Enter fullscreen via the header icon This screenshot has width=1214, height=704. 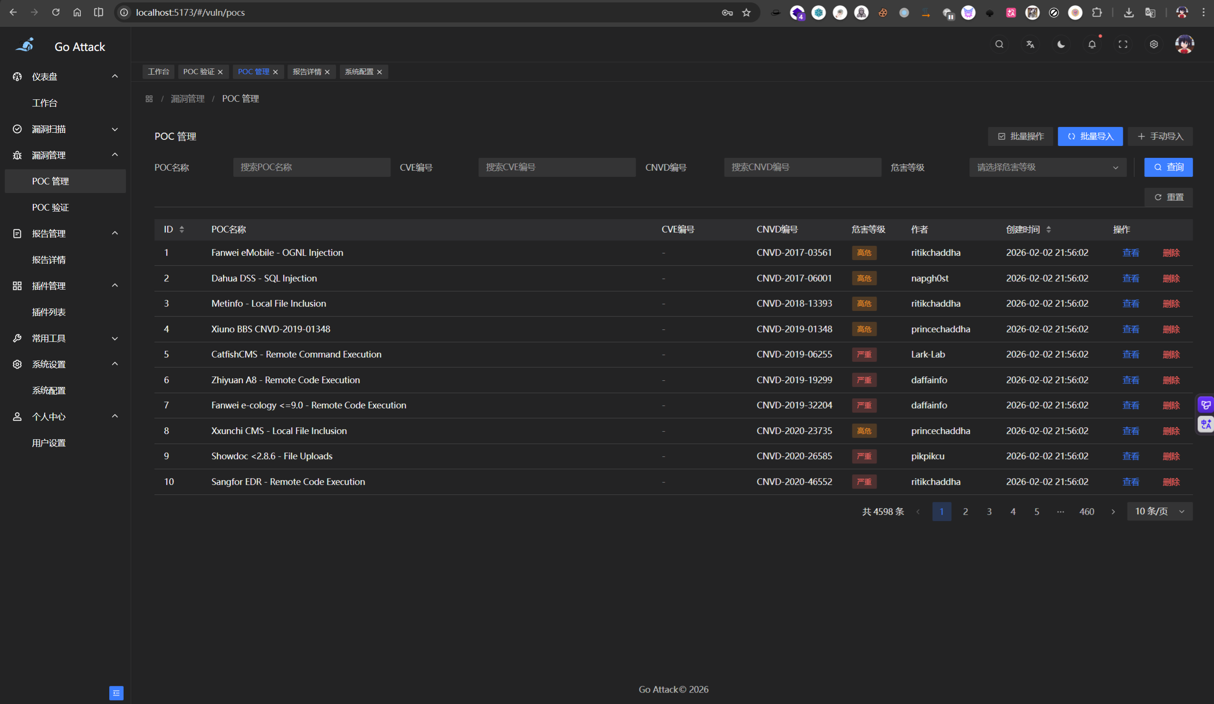coord(1123,44)
